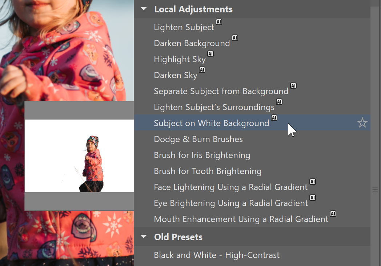Collapse the Old Presets section

pos(144,237)
